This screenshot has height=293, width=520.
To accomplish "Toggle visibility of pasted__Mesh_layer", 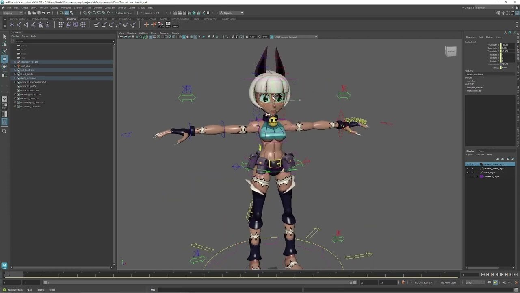I will (468, 168).
